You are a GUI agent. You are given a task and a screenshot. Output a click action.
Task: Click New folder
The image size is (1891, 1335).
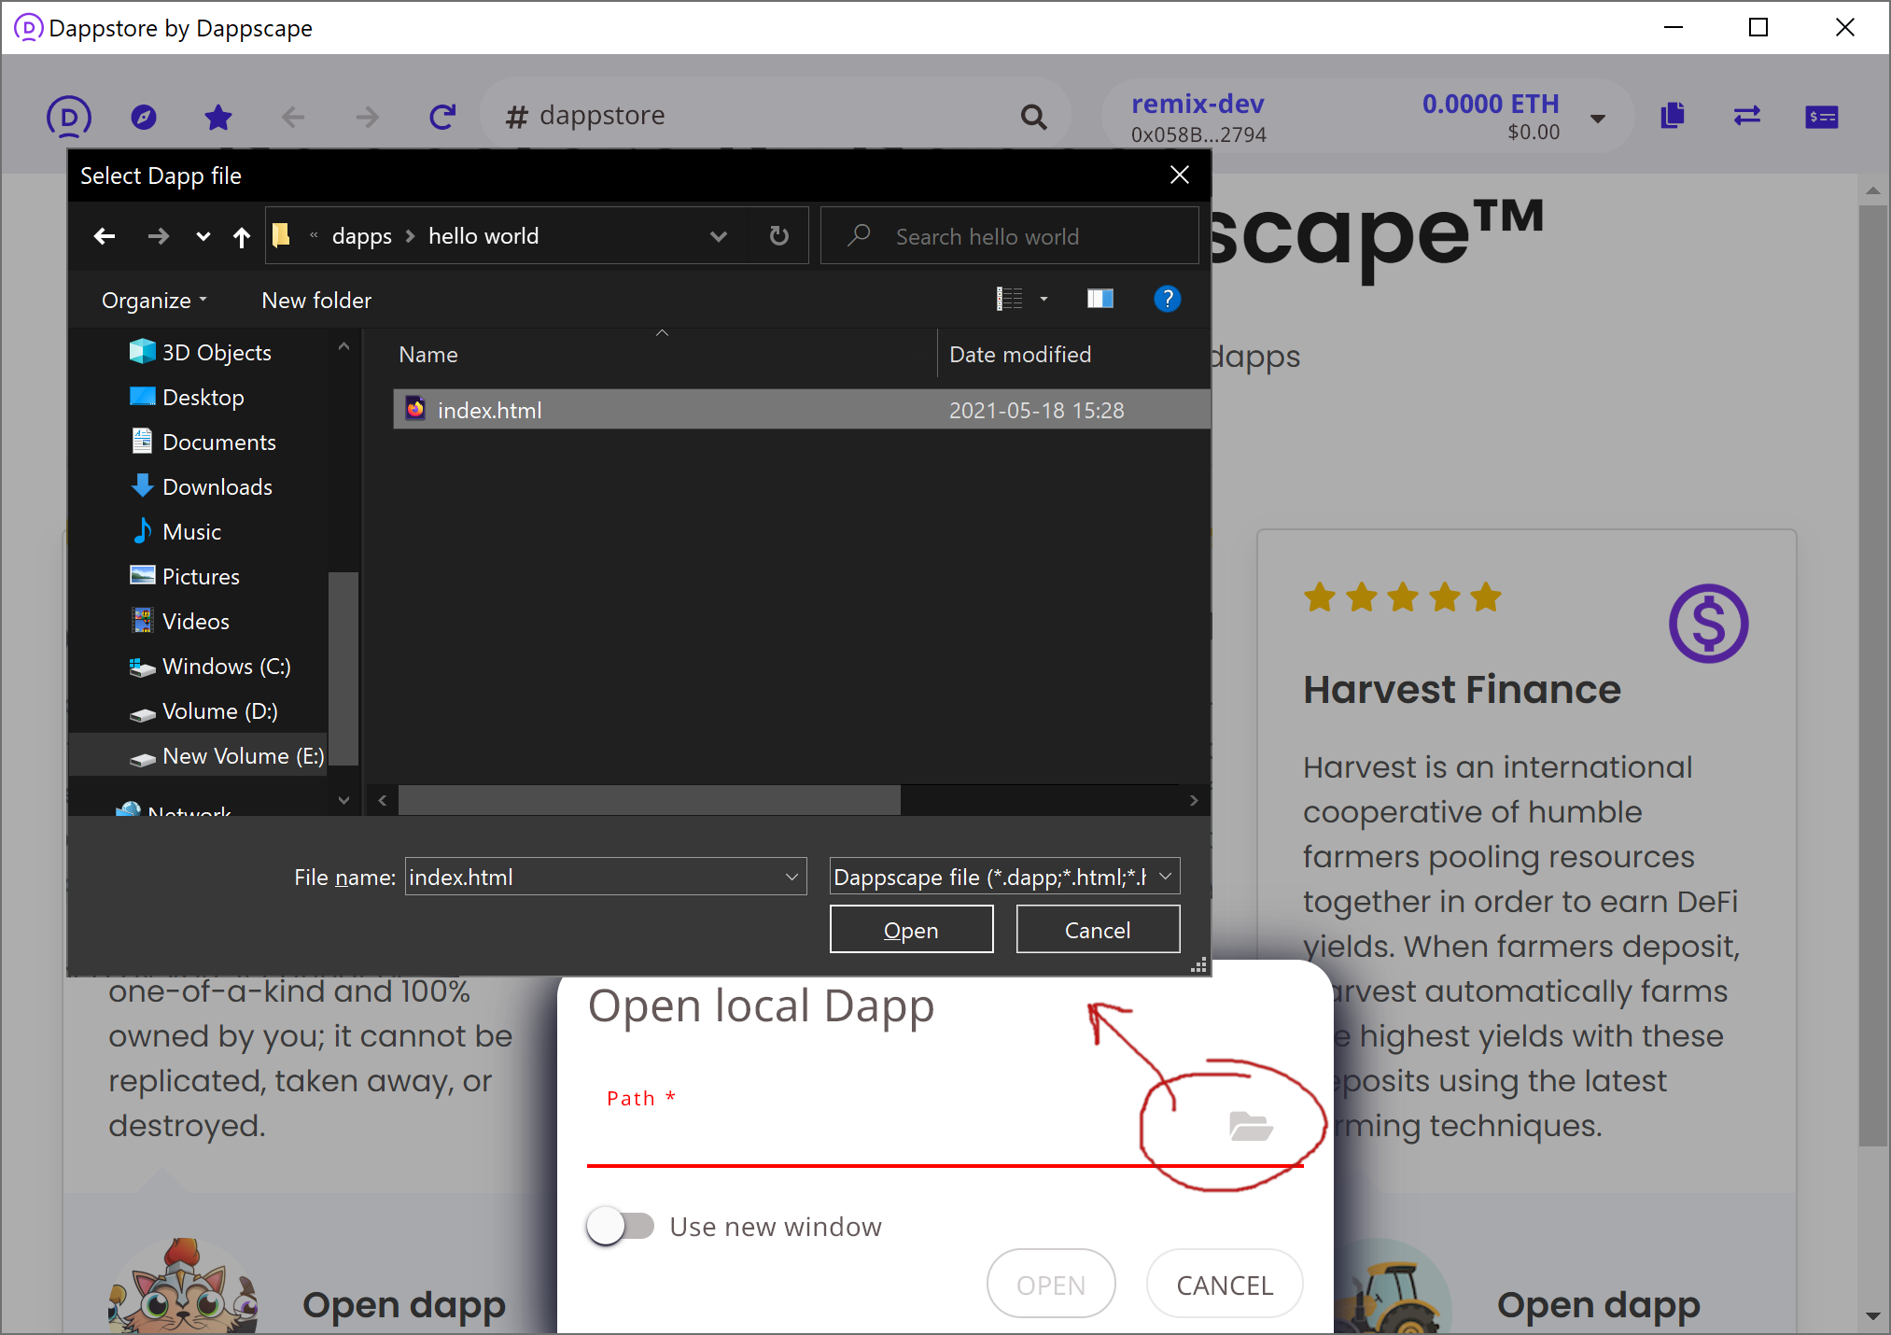tap(316, 301)
